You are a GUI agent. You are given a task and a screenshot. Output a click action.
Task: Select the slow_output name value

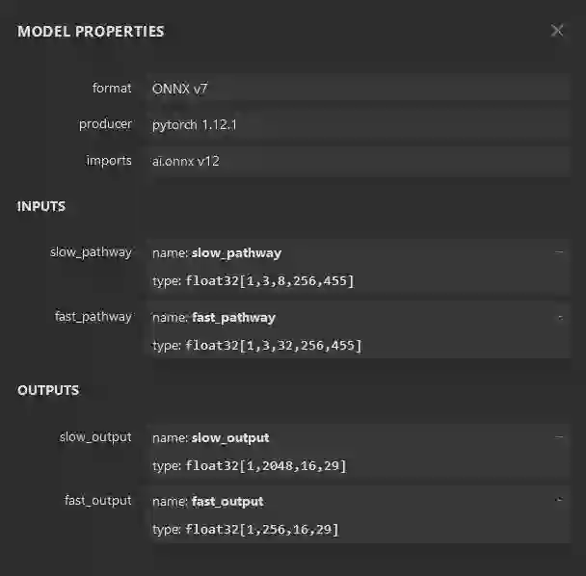click(x=230, y=438)
